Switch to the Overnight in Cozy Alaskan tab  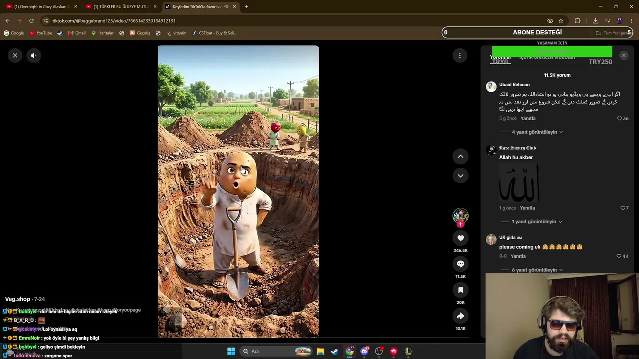(x=42, y=7)
